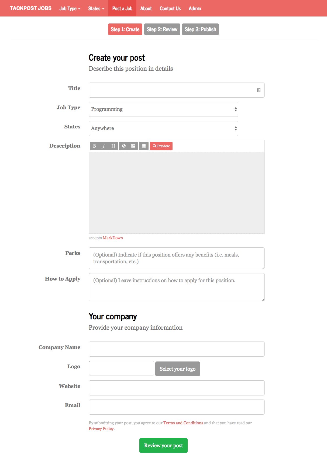The height and width of the screenshot is (471, 327).
Task: Apply italic formatting in description editor
Action: pyautogui.click(x=104, y=146)
